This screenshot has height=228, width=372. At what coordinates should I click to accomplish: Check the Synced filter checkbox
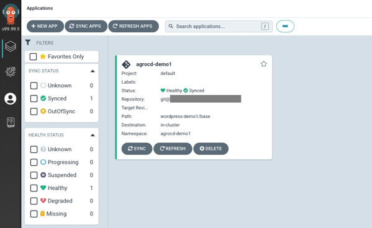pos(34,99)
